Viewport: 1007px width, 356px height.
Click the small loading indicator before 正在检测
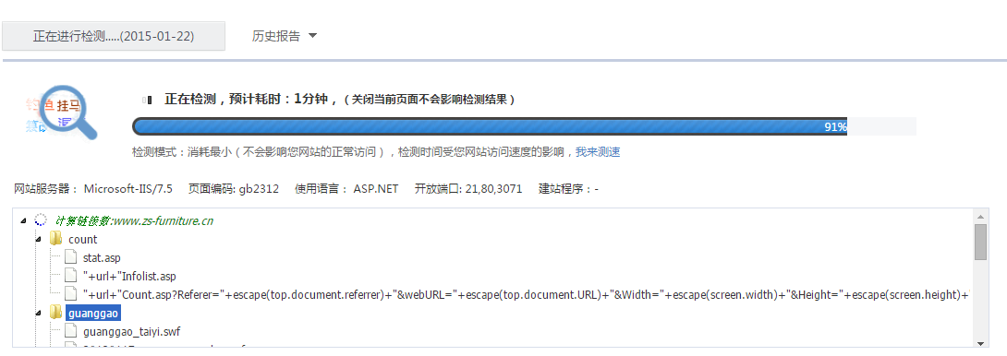147,100
